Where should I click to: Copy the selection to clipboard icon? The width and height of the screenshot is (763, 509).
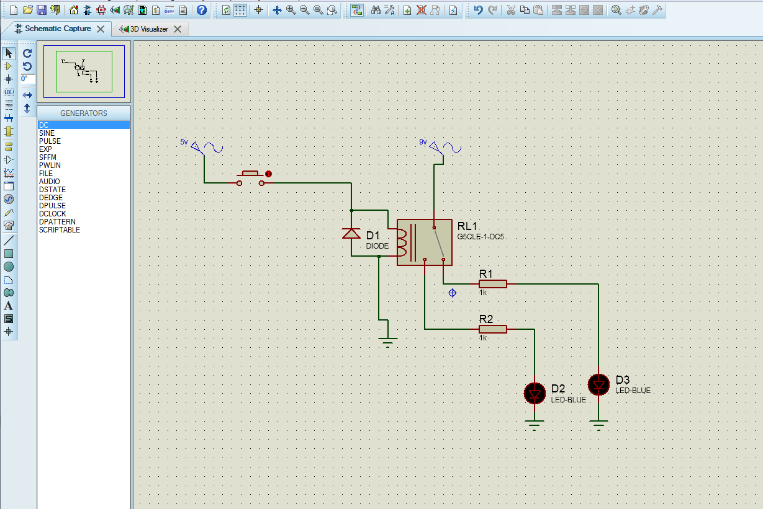click(x=525, y=10)
